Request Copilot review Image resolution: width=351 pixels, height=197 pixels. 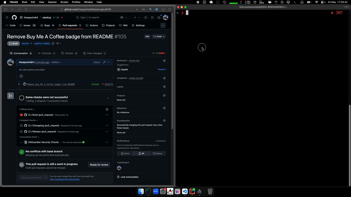(x=162, y=69)
